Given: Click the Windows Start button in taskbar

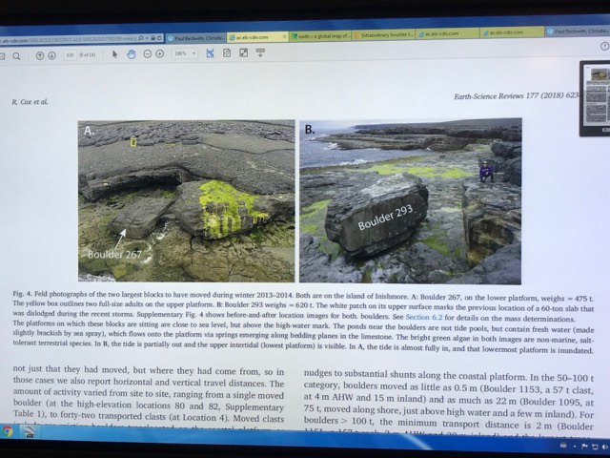Looking at the screenshot, I should coord(8,432).
